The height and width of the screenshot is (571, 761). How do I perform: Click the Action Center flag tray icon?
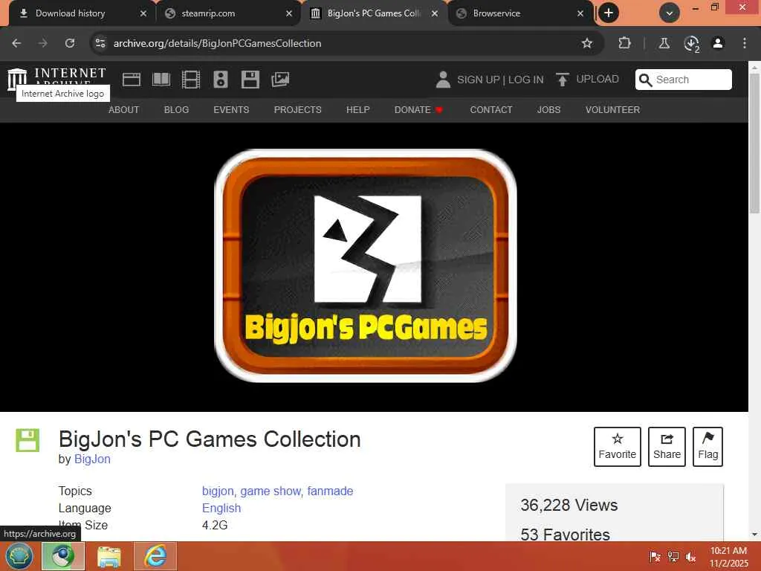655,557
